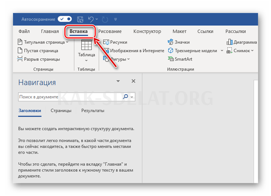
Task: Expand the Титульная страница dropdown chevron
Action: tap(67, 42)
